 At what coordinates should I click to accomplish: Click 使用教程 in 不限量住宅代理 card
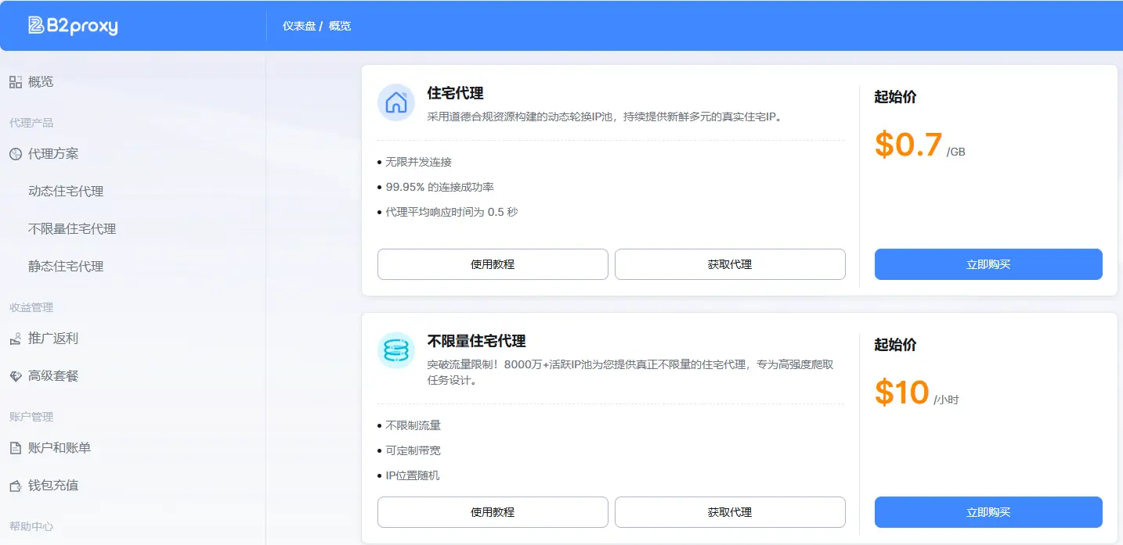coord(493,512)
